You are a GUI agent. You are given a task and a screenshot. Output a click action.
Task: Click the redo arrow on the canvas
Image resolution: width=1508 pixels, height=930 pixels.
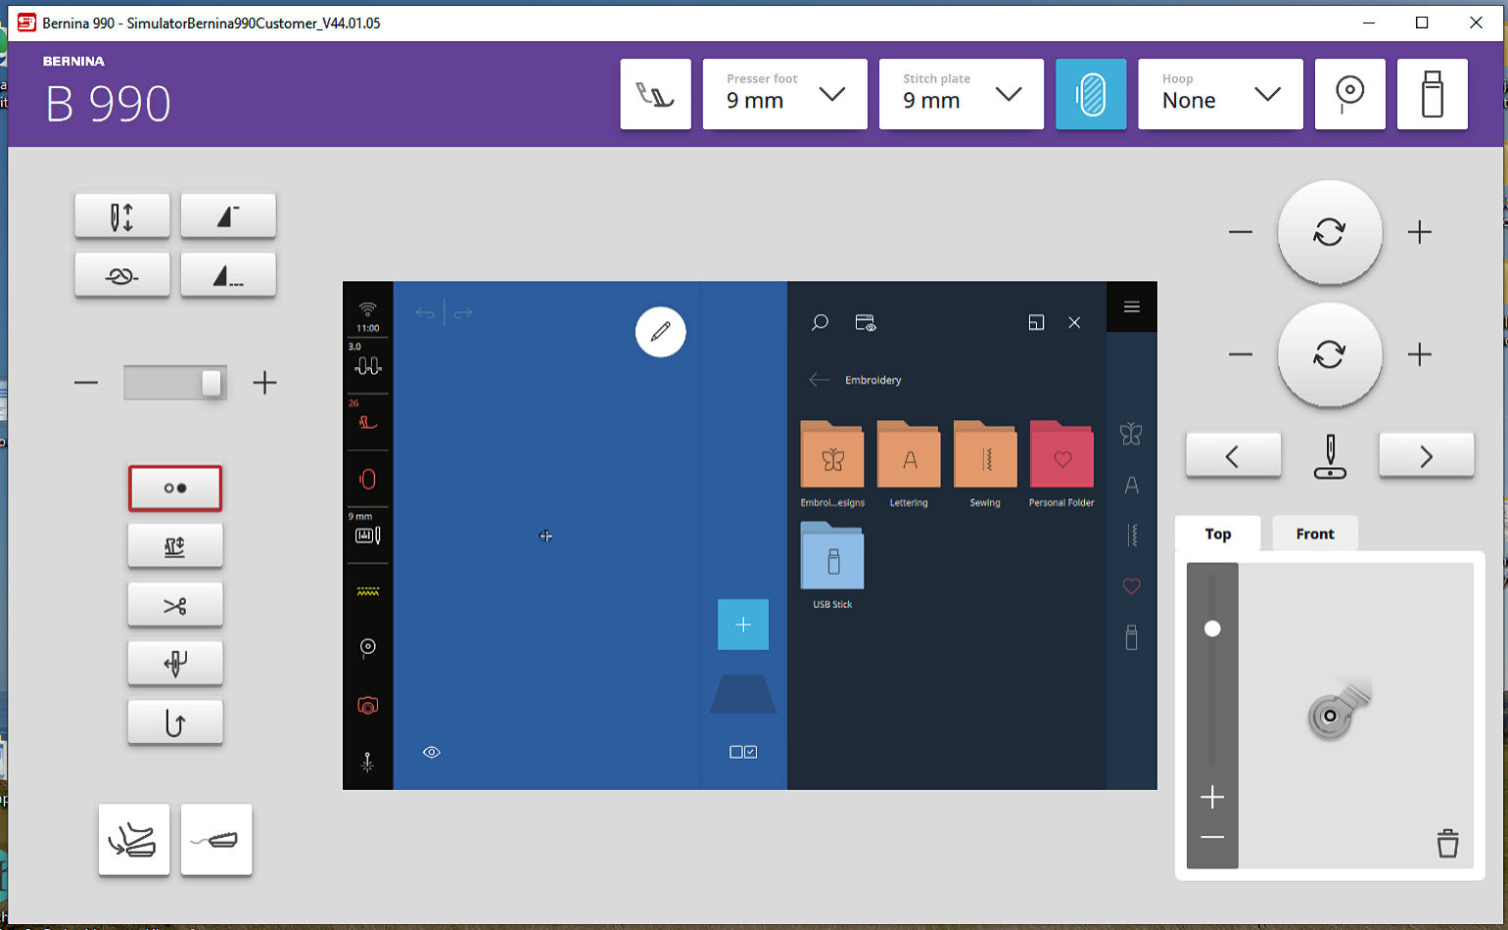tap(463, 313)
